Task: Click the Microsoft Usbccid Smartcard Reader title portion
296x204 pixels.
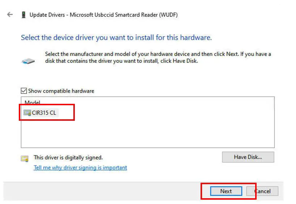Action: pos(124,15)
